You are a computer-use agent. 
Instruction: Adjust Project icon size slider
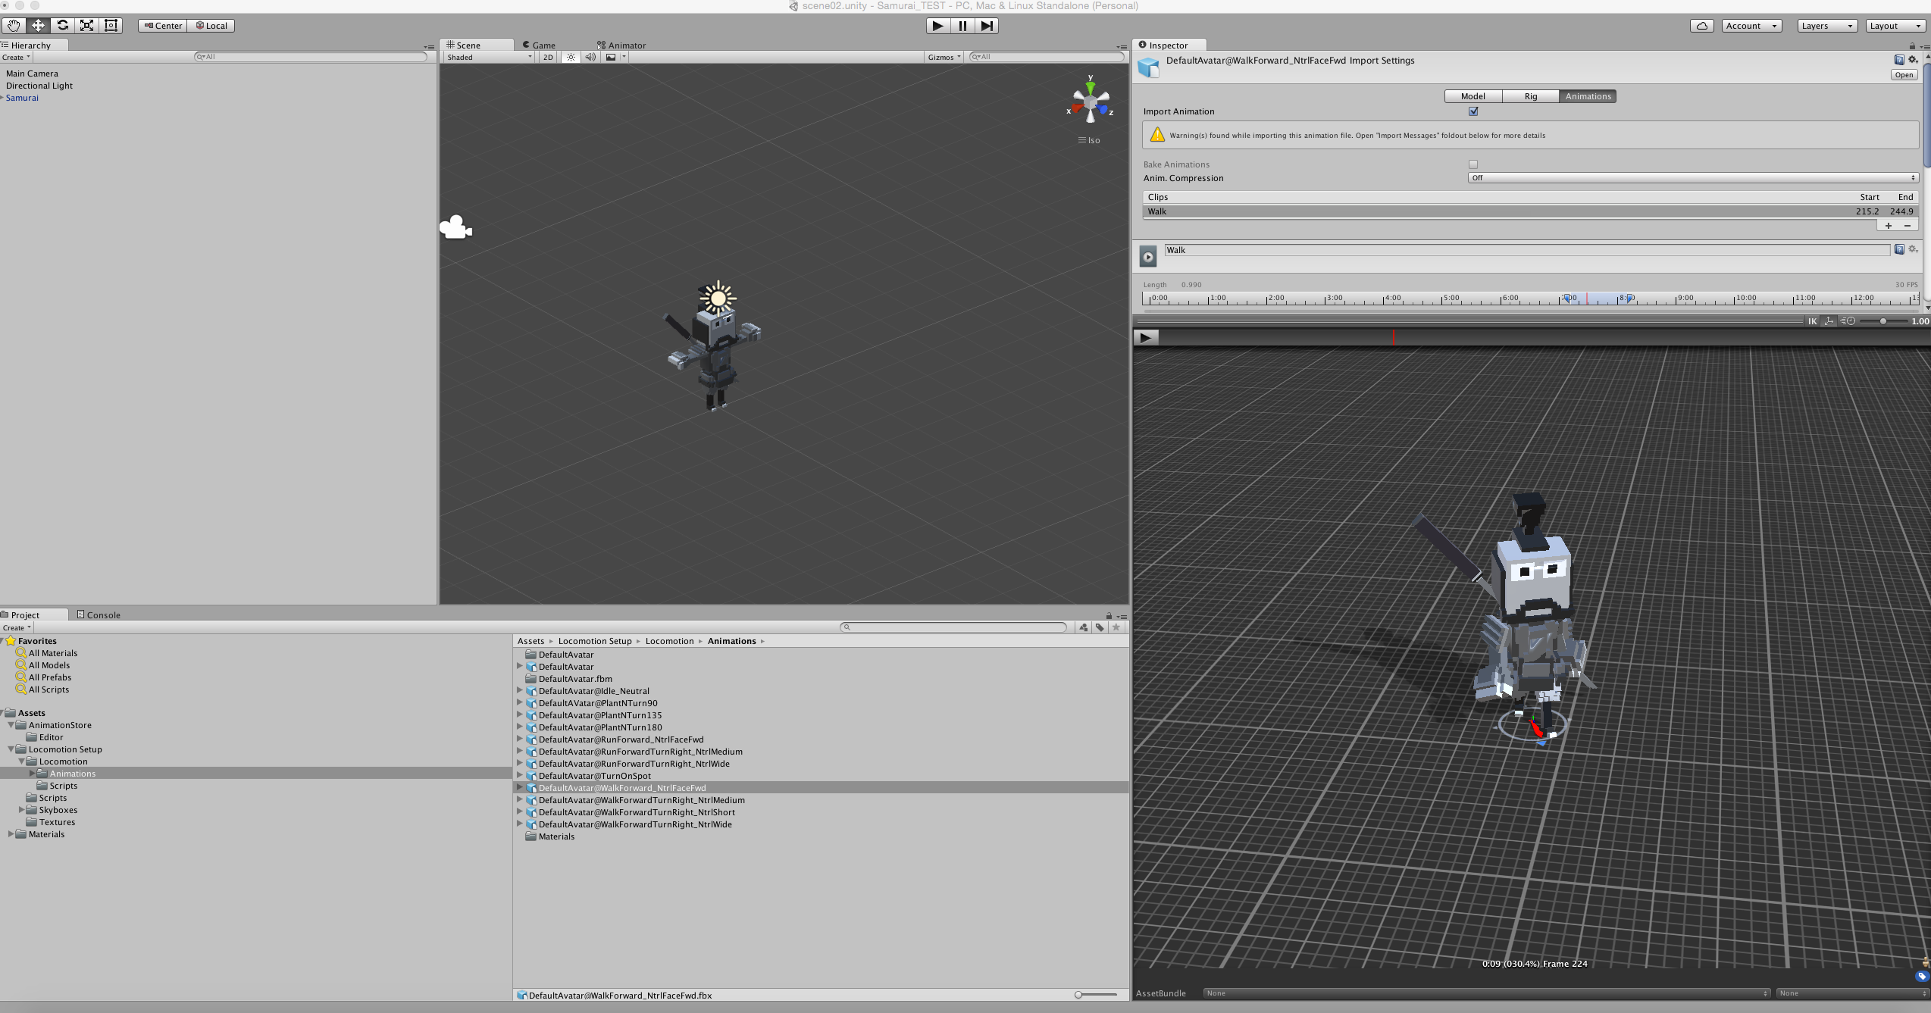(1097, 995)
